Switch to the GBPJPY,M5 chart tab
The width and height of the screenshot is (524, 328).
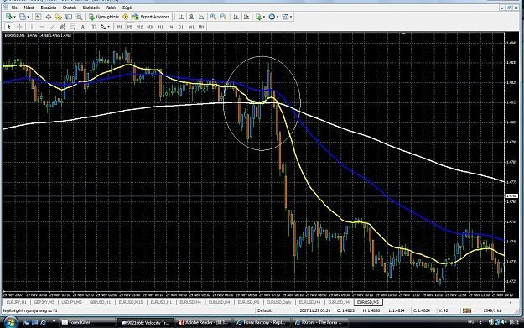click(44, 302)
